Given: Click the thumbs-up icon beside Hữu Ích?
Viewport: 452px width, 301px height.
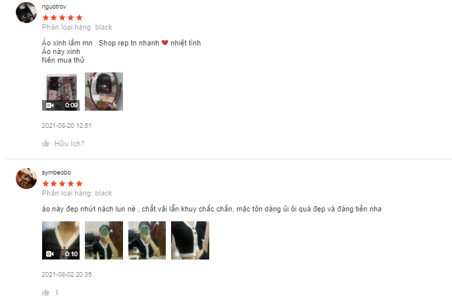Looking at the screenshot, I should (x=45, y=144).
